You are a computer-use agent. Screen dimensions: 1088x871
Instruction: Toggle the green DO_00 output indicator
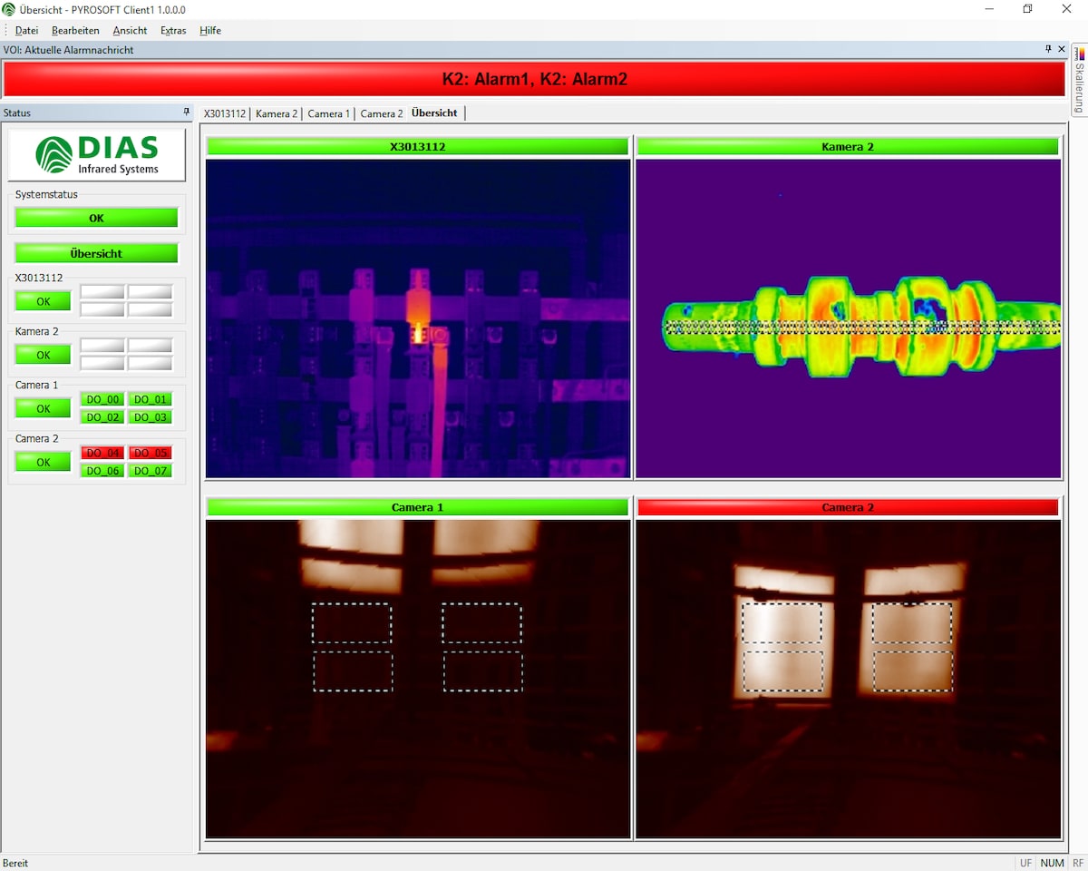(x=102, y=399)
